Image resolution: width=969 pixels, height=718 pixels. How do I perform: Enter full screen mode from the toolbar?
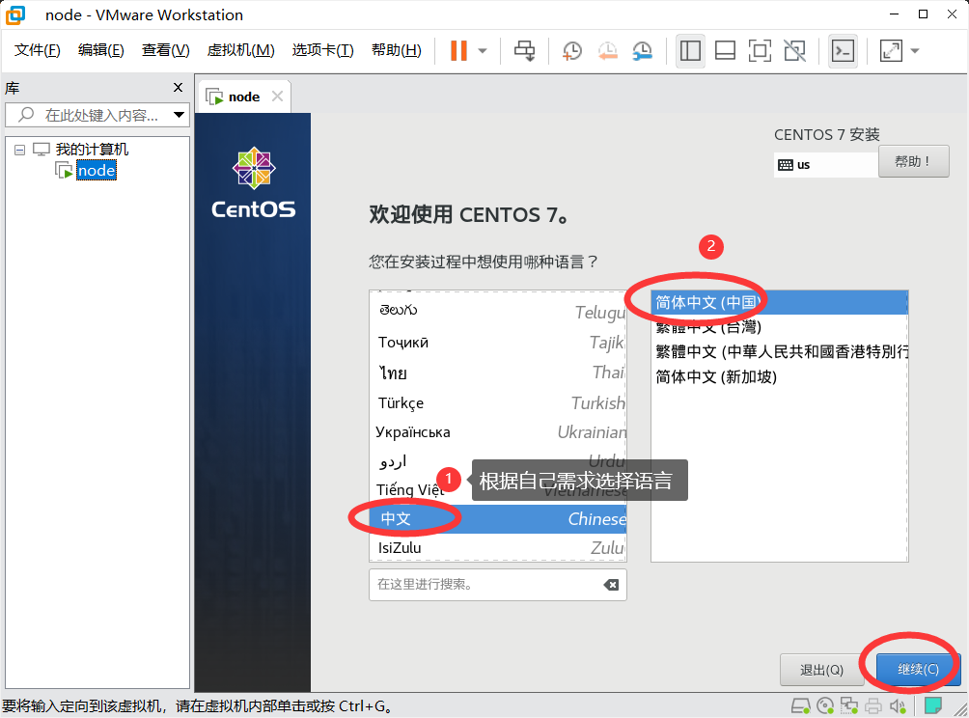[760, 50]
